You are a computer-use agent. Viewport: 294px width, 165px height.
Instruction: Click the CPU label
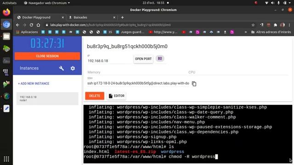point(192,72)
